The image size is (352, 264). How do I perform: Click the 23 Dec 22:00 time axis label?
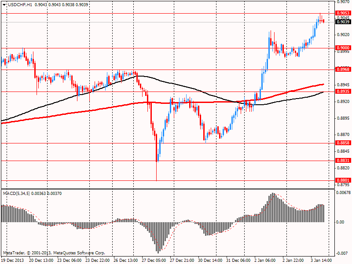tap(97, 260)
